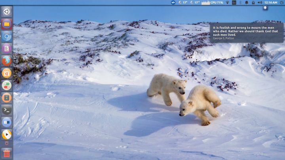285x160 pixels.
Task: Open the orange speaker app in dock
Action: (x=6, y=97)
